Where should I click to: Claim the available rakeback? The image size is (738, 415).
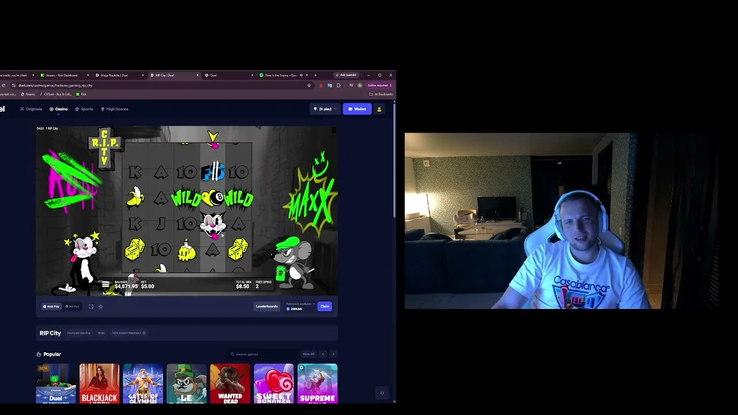pyautogui.click(x=325, y=307)
